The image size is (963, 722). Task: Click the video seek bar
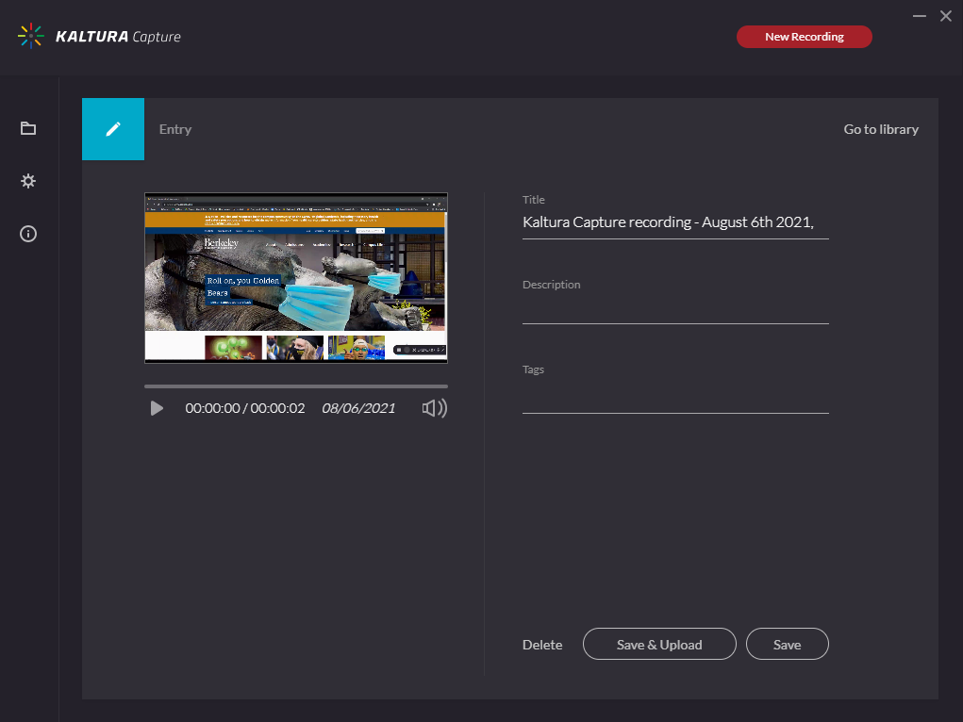pos(295,385)
